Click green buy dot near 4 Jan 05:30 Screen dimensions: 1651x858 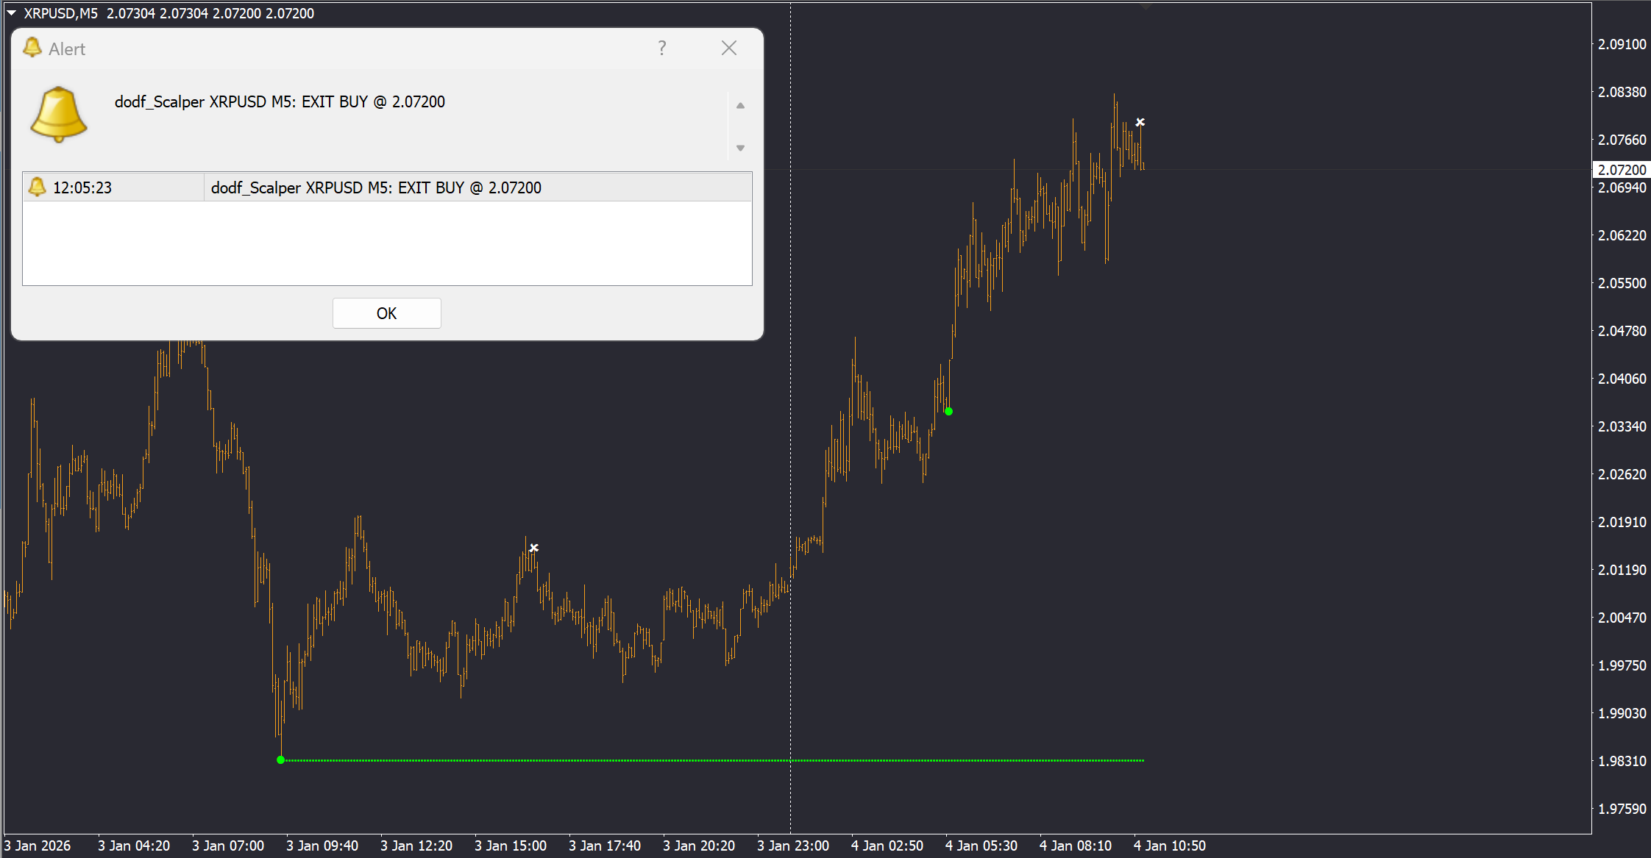948,411
